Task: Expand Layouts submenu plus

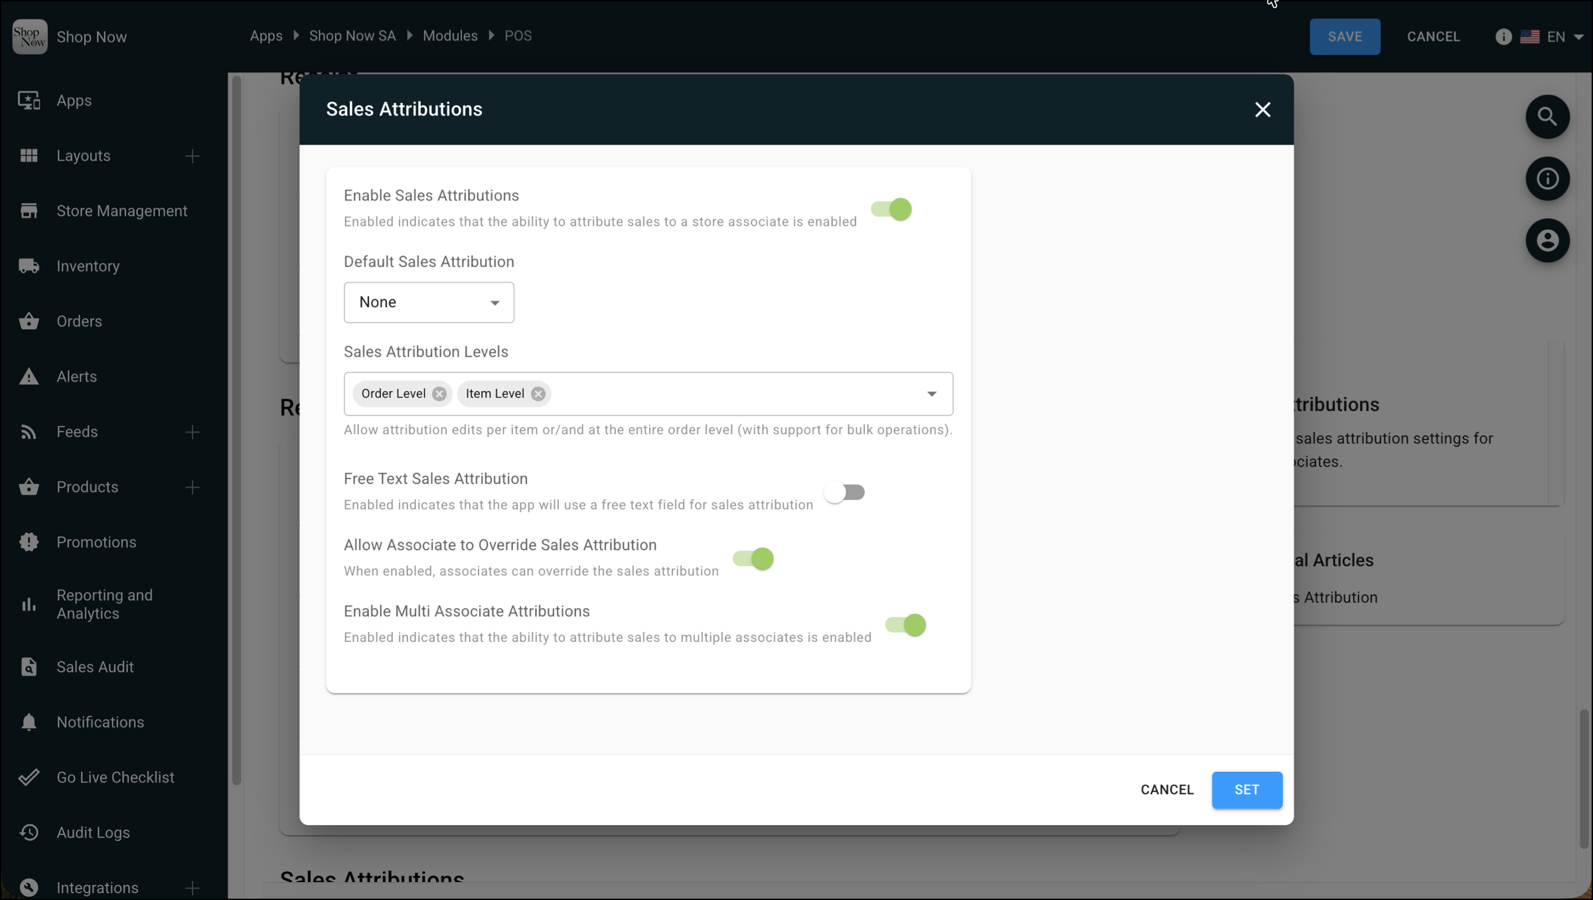Action: (192, 156)
